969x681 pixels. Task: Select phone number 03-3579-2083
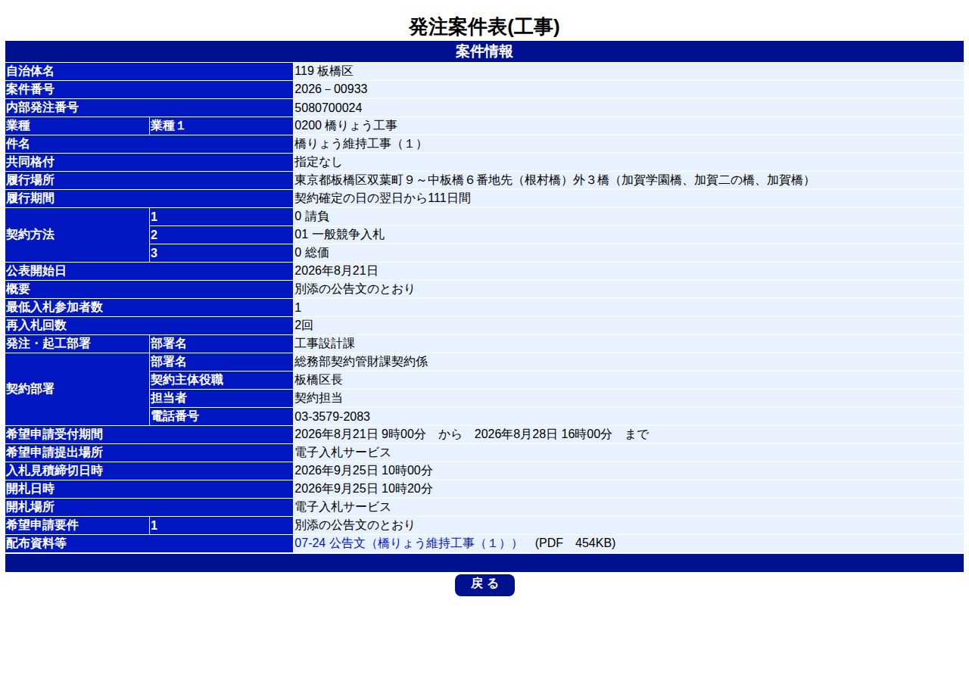point(332,416)
